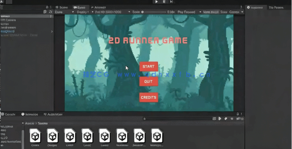Screen dimensions: 292x149
Task: Click the Play button in the top toolbar
Action: pos(157,2)
